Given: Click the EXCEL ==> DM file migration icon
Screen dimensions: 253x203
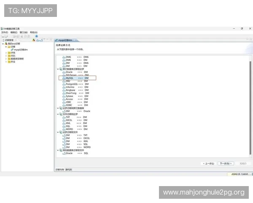Looking at the screenshot, I should [64, 120].
